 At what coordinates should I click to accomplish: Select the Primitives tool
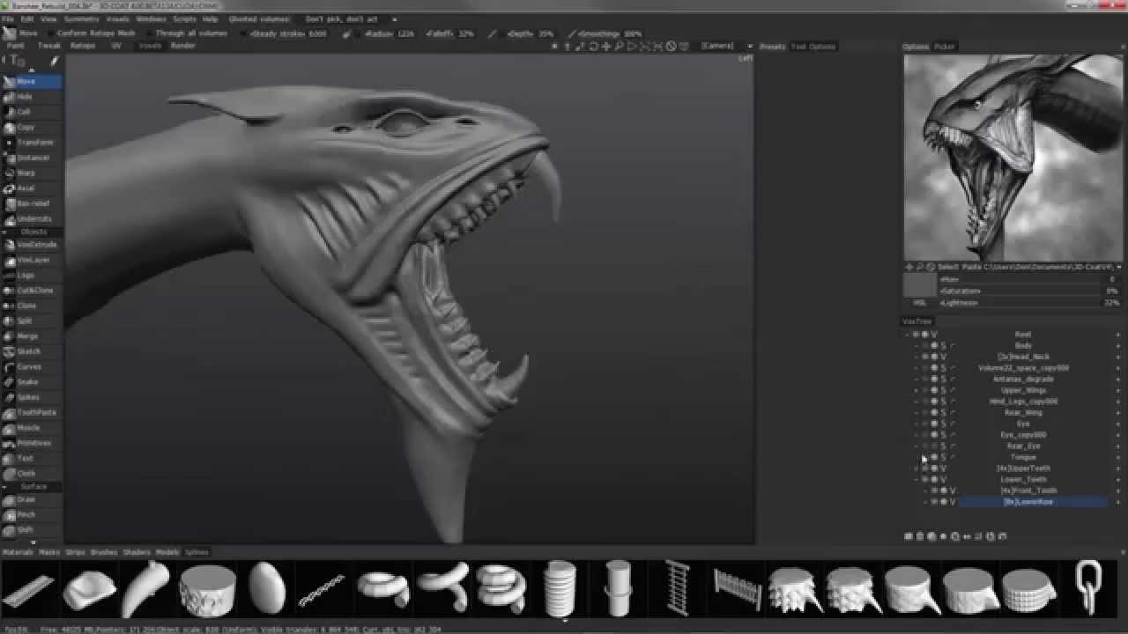click(31, 443)
